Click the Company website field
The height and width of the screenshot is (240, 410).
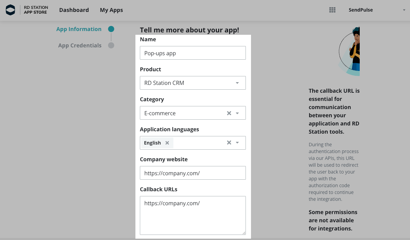193,173
